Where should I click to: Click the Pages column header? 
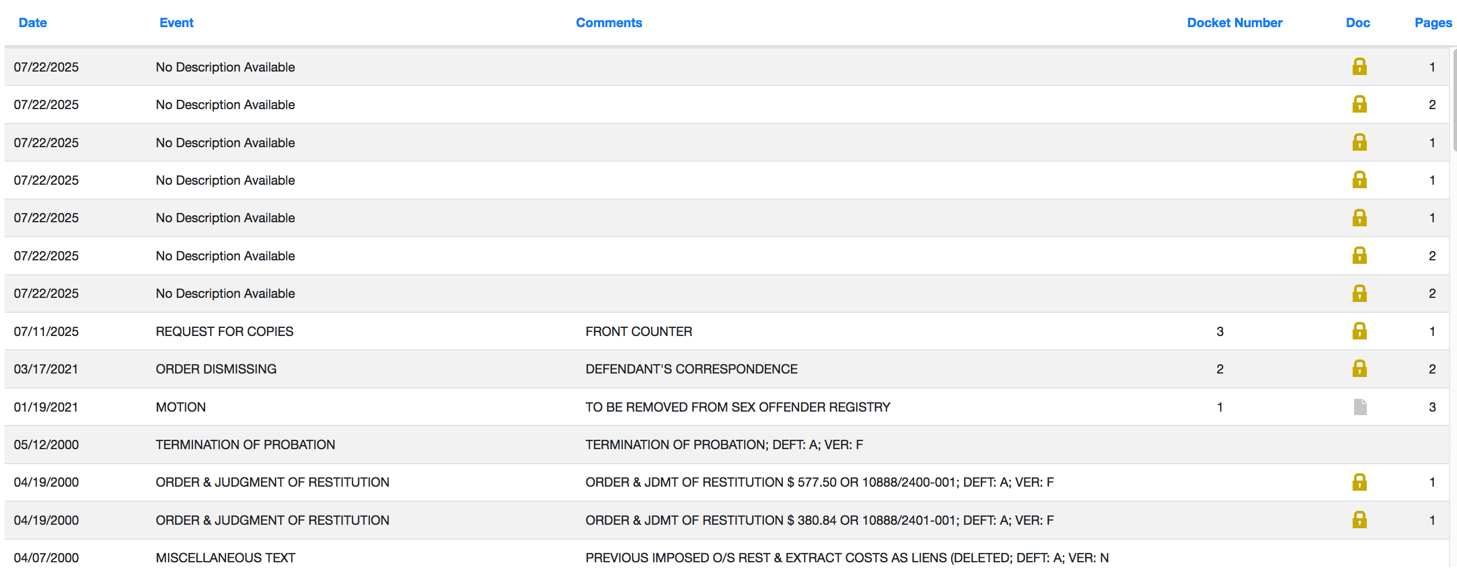point(1433,23)
